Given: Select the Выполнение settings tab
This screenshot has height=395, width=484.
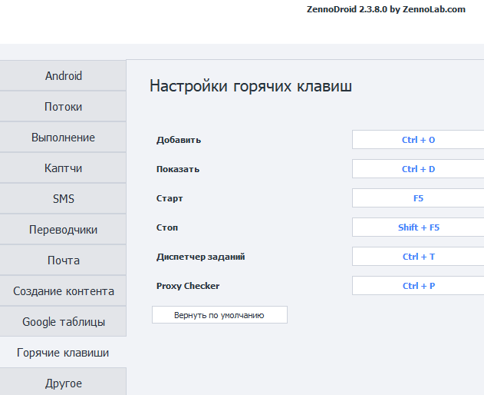Looking at the screenshot, I should point(63,138).
